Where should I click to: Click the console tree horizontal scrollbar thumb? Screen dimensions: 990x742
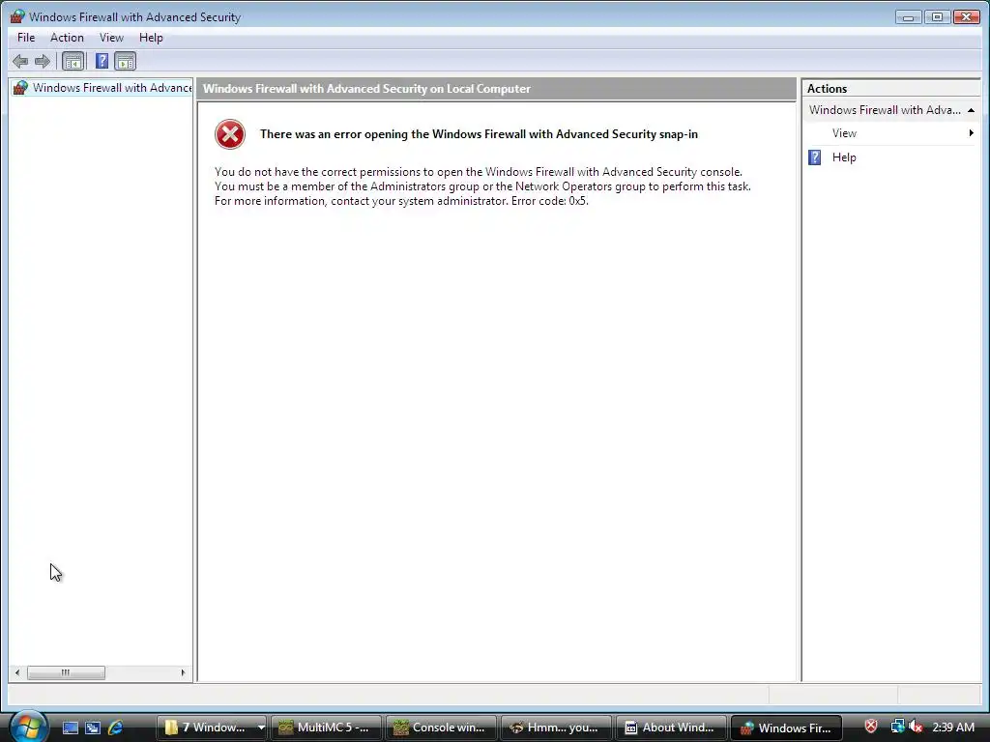click(x=67, y=672)
